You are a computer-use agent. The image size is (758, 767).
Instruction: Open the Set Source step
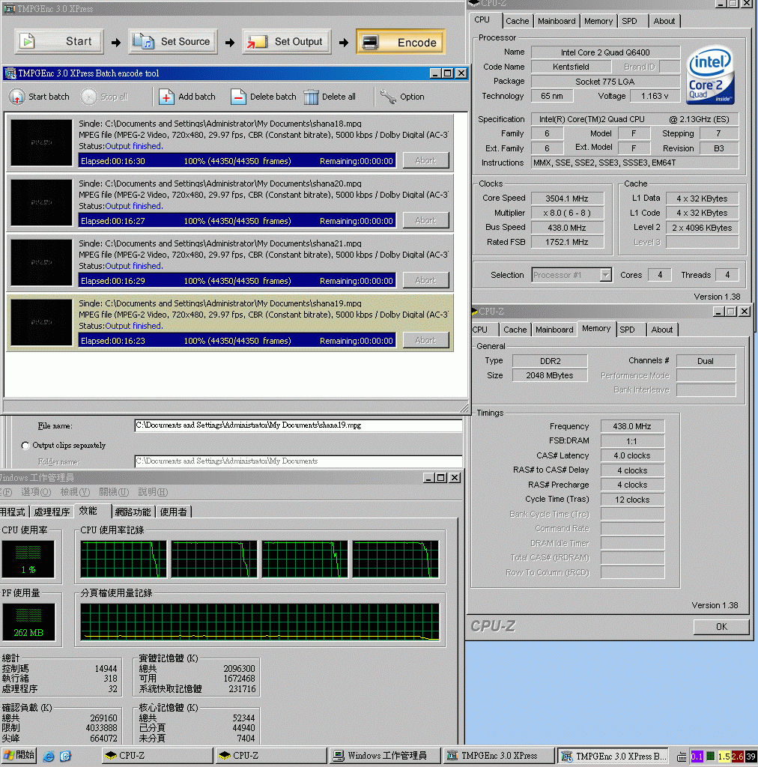[173, 42]
